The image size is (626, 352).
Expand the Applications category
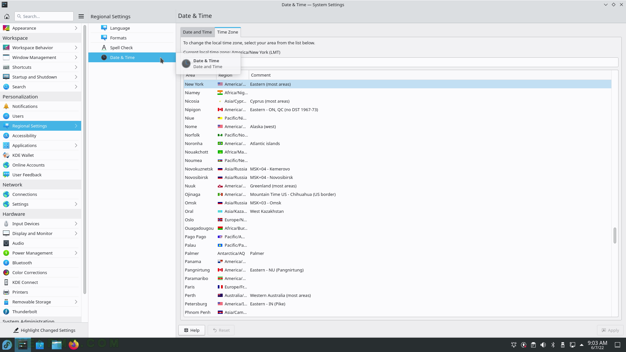[x=40, y=145]
